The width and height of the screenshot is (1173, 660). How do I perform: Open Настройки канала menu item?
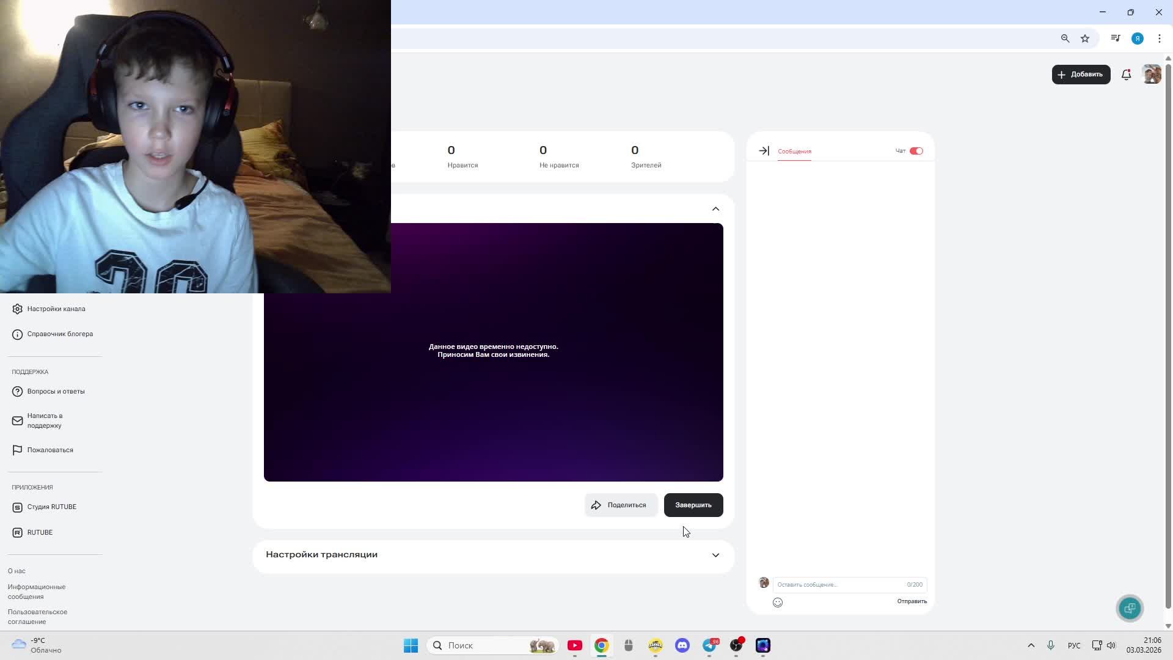coord(56,309)
